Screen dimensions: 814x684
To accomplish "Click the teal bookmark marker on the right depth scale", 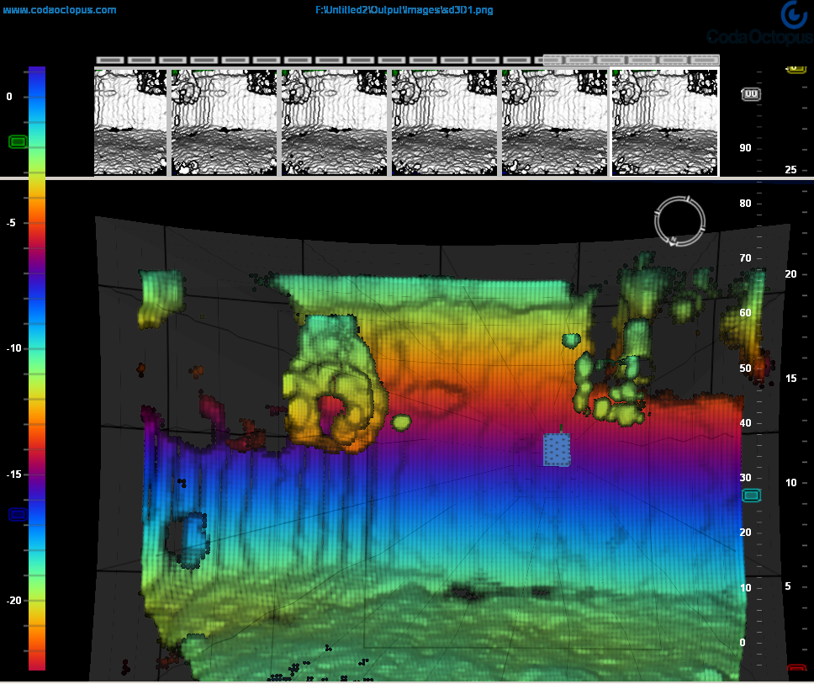I will tap(751, 496).
